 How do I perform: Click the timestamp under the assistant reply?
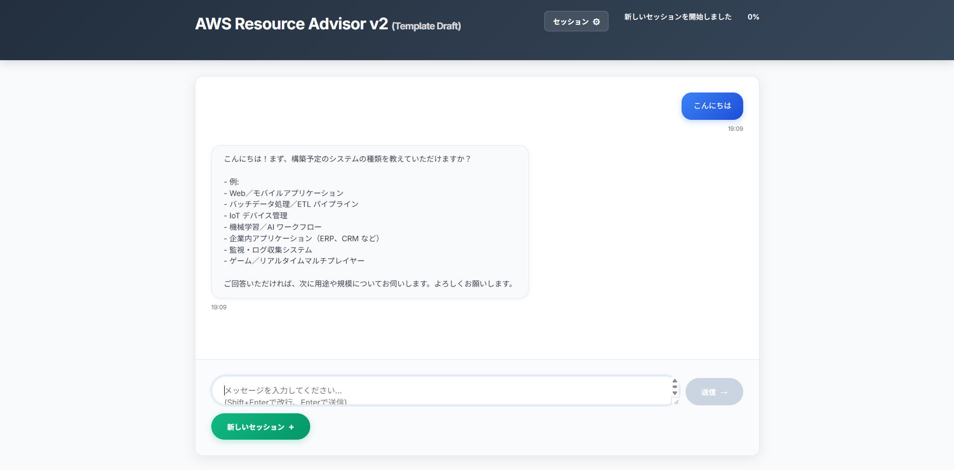tap(219, 307)
